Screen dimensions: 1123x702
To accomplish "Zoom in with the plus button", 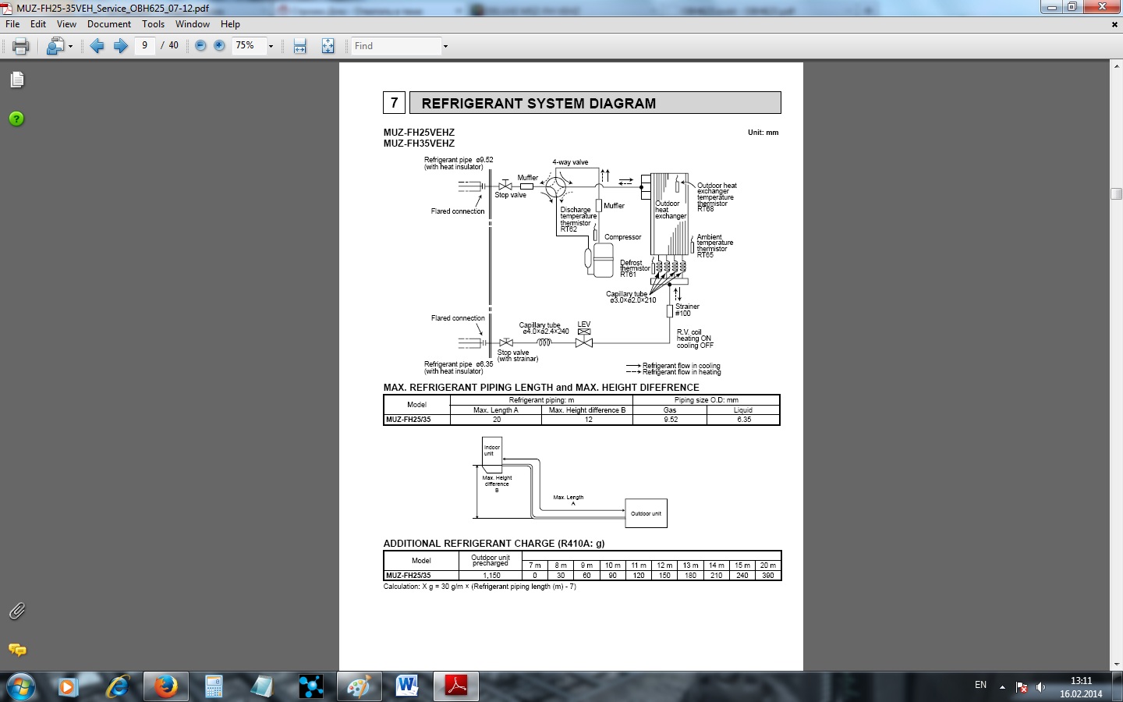I will 219,46.
